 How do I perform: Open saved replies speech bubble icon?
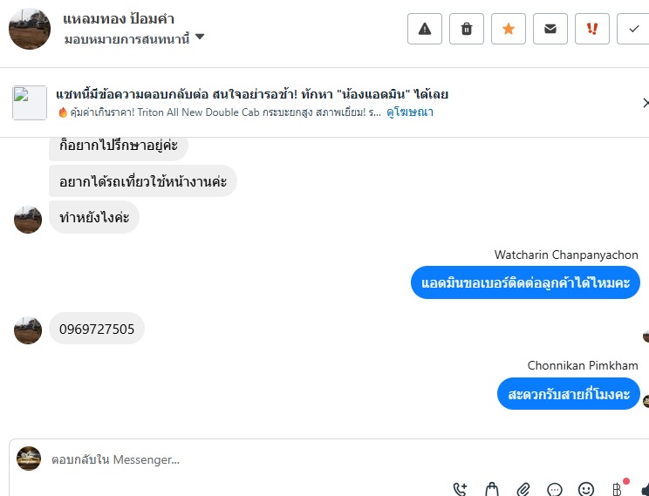coord(555,489)
